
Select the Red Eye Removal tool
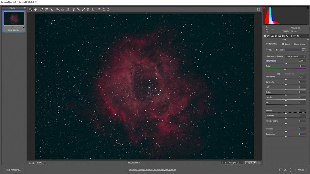click(x=79, y=9)
